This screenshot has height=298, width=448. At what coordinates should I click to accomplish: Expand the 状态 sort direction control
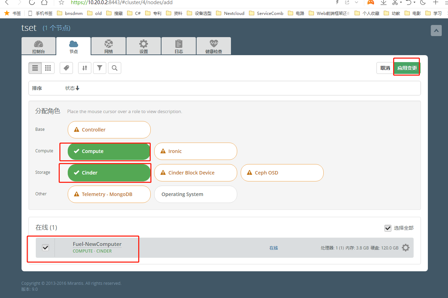pos(72,88)
